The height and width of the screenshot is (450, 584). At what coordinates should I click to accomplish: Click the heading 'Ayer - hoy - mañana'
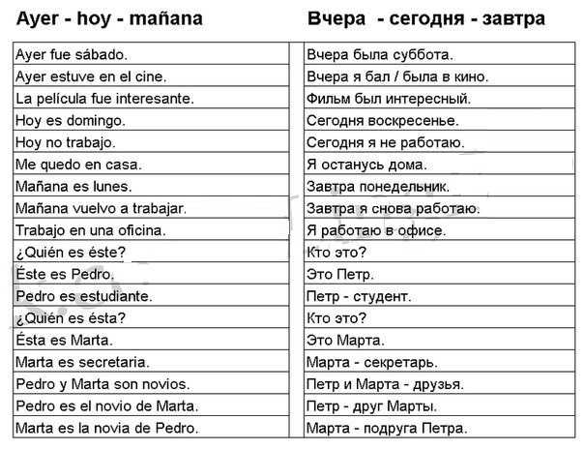[109, 18]
